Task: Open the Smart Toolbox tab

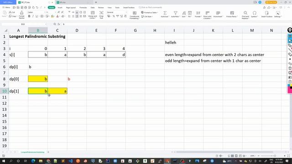Action: pyautogui.click(x=129, y=8)
